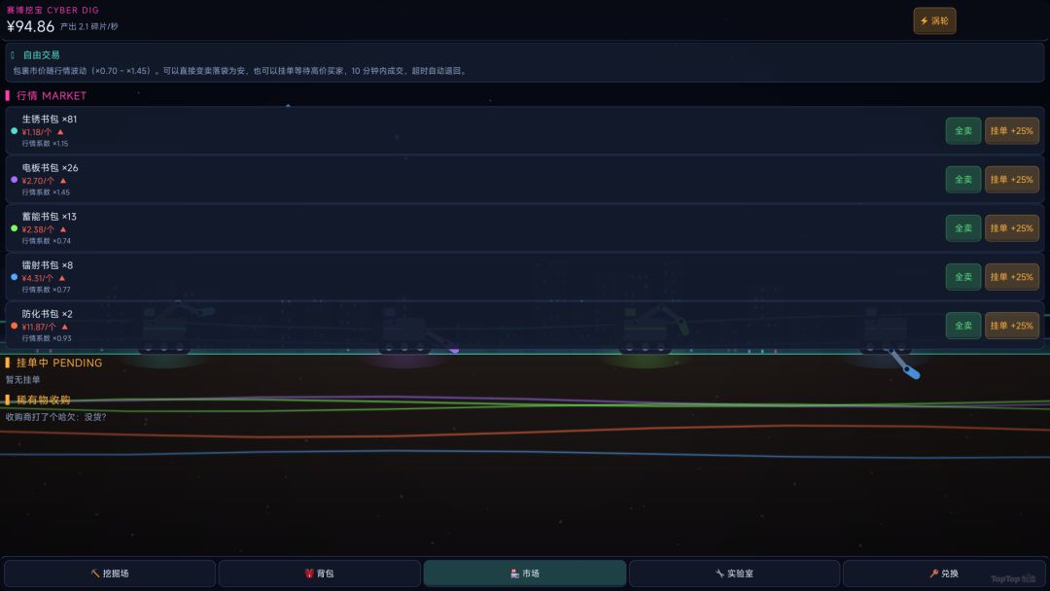Click the 产出 2.1 碎片/秒 output rate
1050x591 pixels.
[x=89, y=27]
